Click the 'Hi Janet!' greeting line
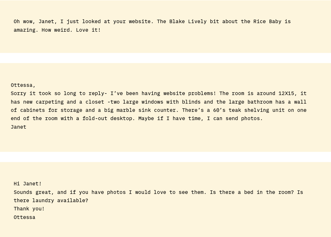331x237 pixels. pyautogui.click(x=28, y=183)
